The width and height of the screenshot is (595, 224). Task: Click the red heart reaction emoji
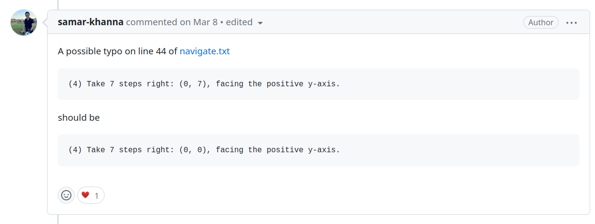[x=85, y=195]
